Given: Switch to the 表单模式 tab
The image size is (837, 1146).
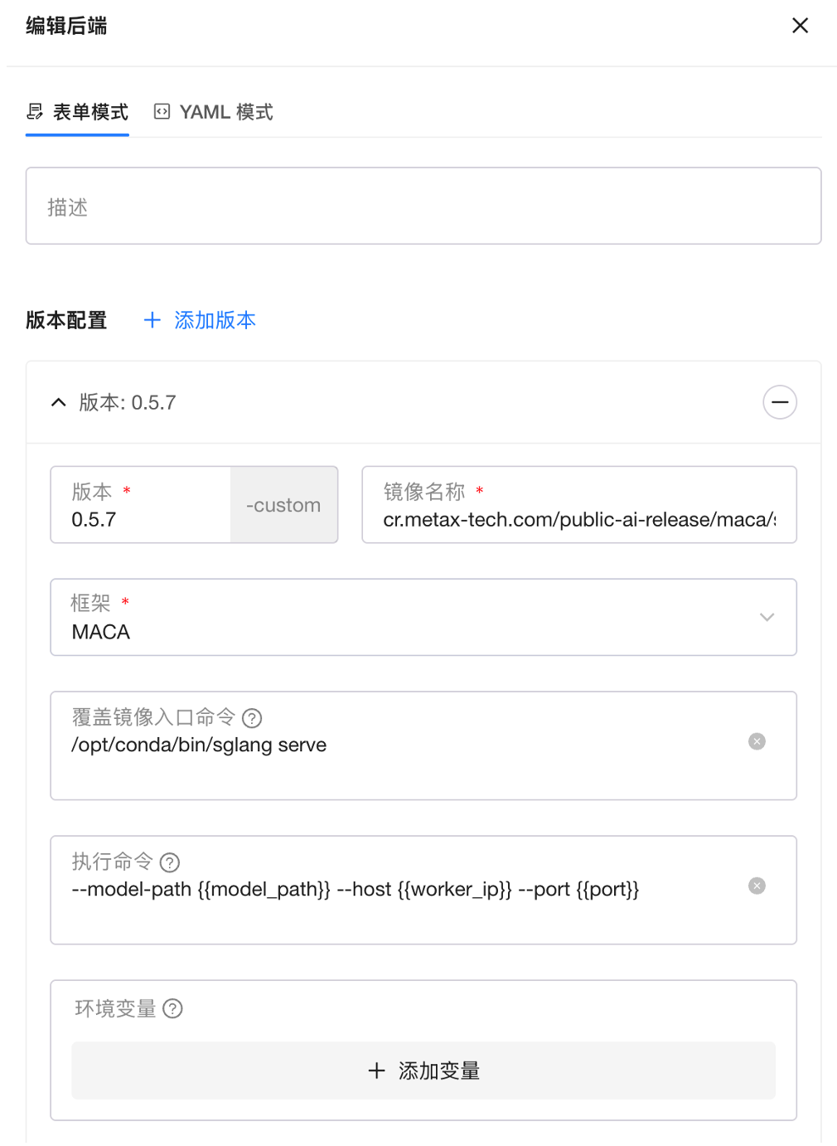Looking at the screenshot, I should click(x=90, y=112).
